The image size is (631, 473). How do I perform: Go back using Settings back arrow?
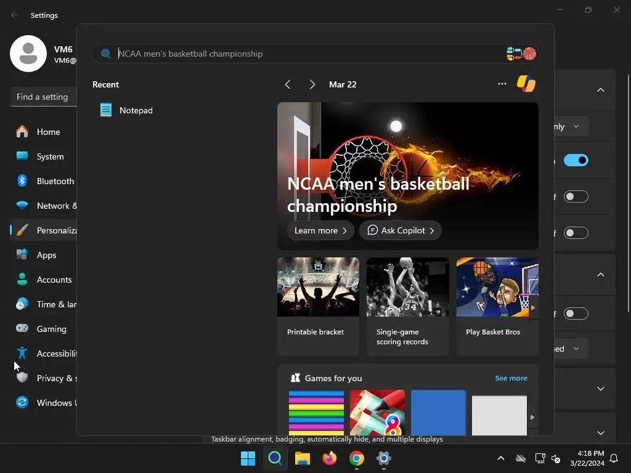point(15,15)
